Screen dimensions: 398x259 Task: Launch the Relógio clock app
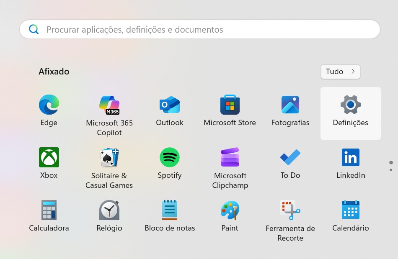tap(109, 210)
